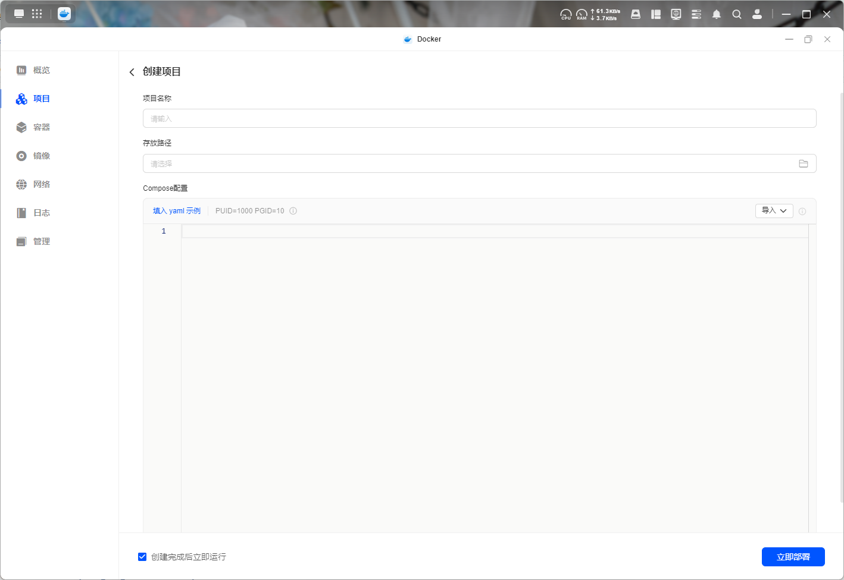Click the 立即部署 deploy button
The height and width of the screenshot is (580, 844).
[x=793, y=557]
